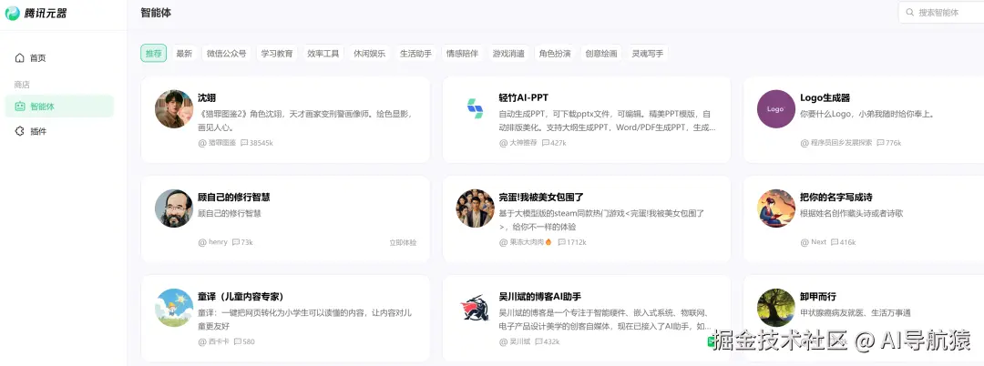
Task: Open the 插件 sidebar menu item
Action: point(59,132)
